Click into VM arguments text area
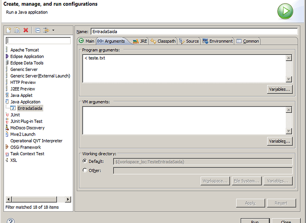The width and height of the screenshot is (308, 223). click(x=184, y=120)
